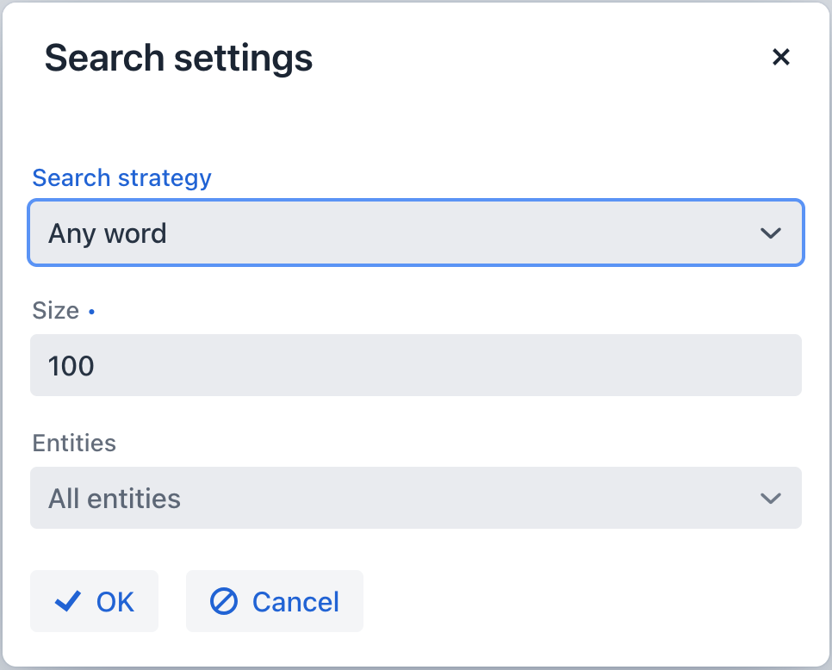The height and width of the screenshot is (670, 832).
Task: Click the checkmark glyph before the OK label
Action: pos(66,601)
